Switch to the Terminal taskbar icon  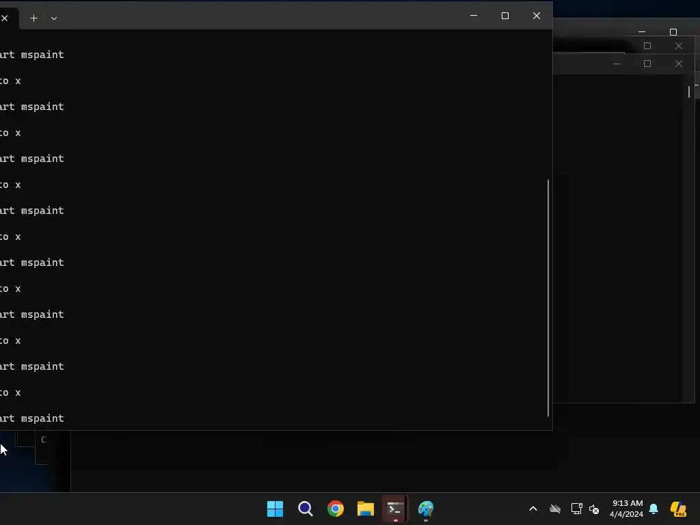coord(396,509)
